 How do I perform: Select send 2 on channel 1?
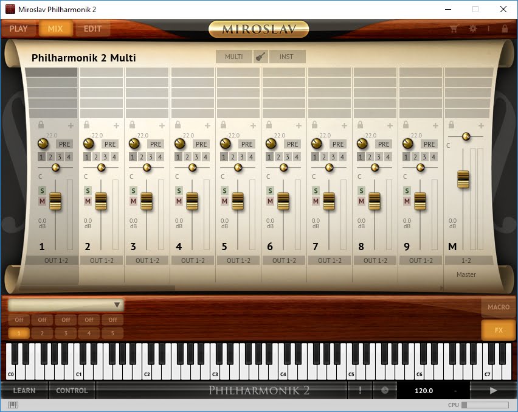[50, 157]
